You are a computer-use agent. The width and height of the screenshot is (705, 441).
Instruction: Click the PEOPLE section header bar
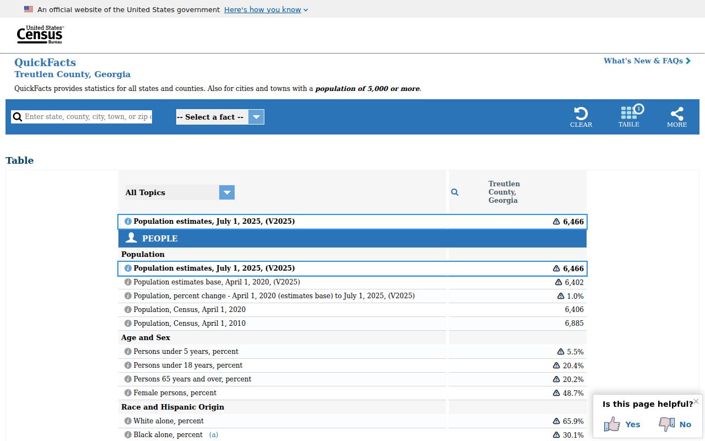click(352, 238)
